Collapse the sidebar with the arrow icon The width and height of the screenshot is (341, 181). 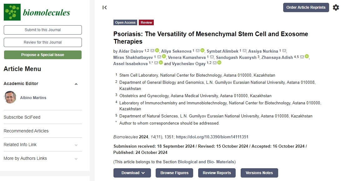[x=105, y=7]
